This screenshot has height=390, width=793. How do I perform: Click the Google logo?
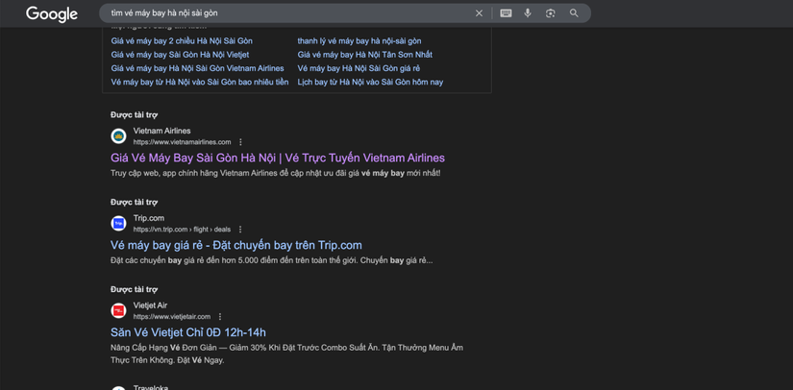52,13
